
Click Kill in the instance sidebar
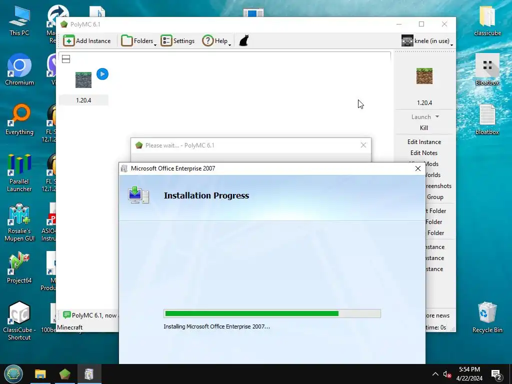coord(424,127)
